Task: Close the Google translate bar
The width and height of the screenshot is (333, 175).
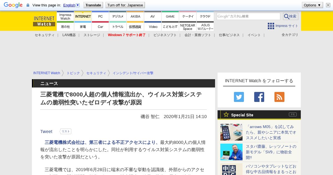Action: (328, 5)
